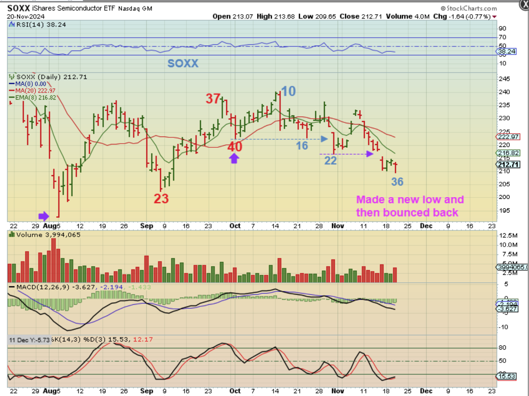This screenshot has height=396, width=529.
Task: Click the title SOXX iShares Semiconductor ETF
Action: (62, 8)
